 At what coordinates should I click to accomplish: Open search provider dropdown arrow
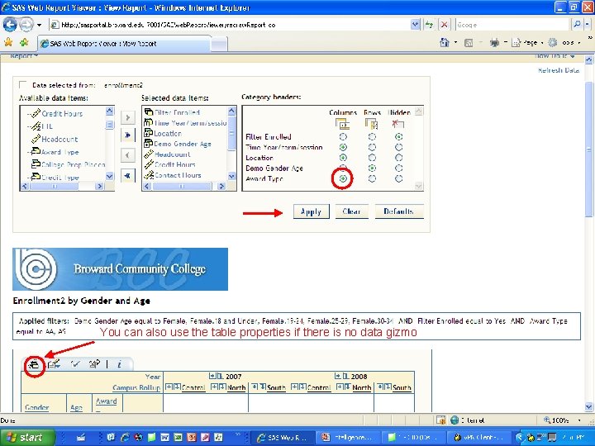tap(587, 25)
